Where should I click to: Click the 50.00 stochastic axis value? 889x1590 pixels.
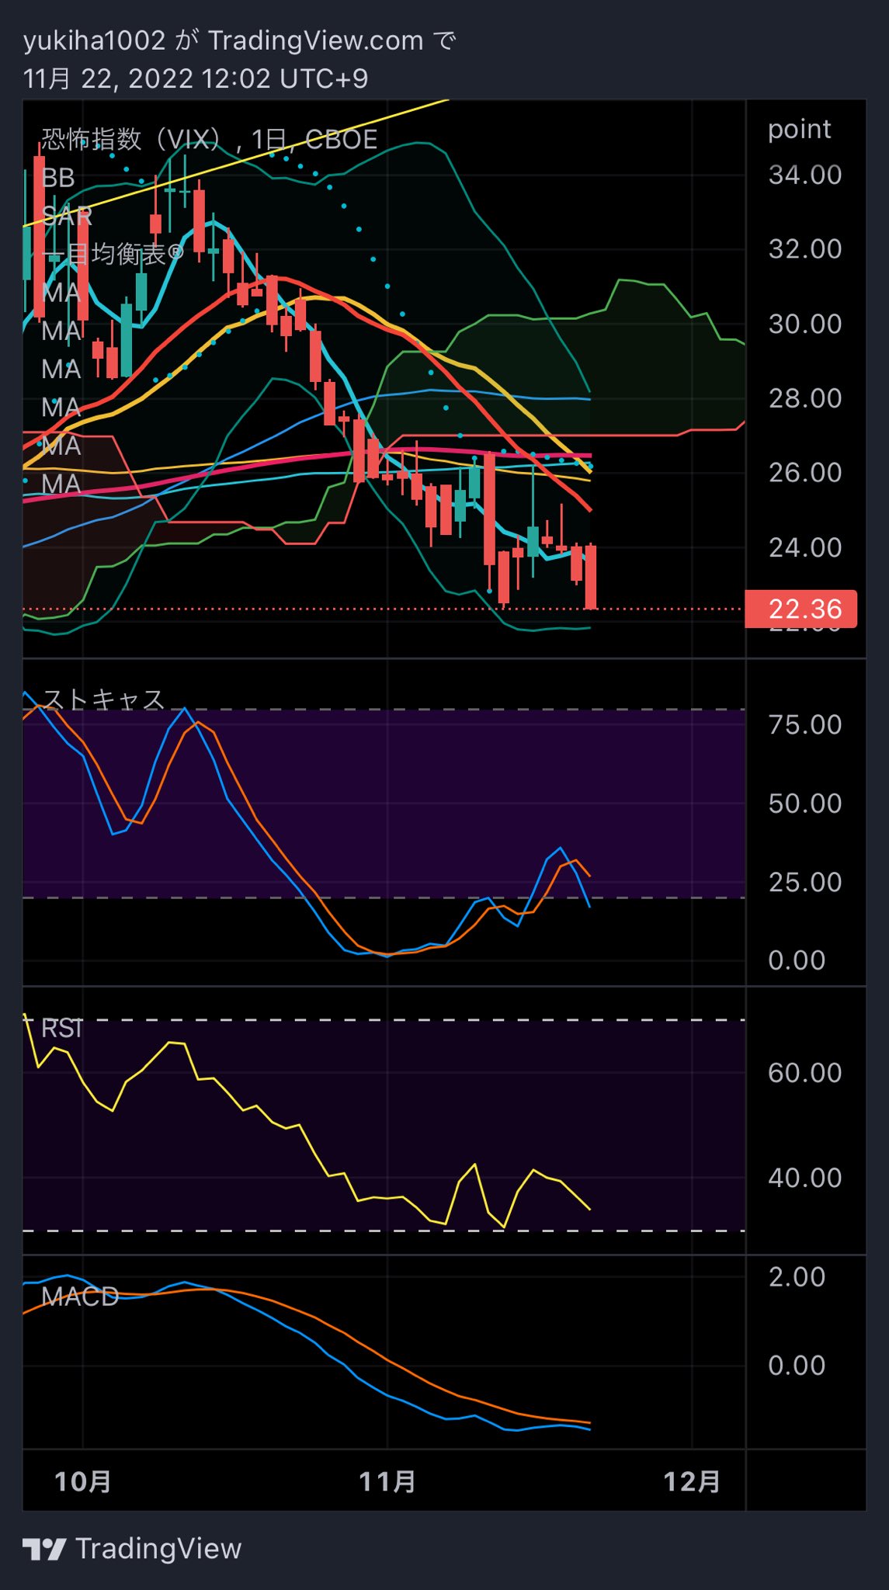[805, 803]
